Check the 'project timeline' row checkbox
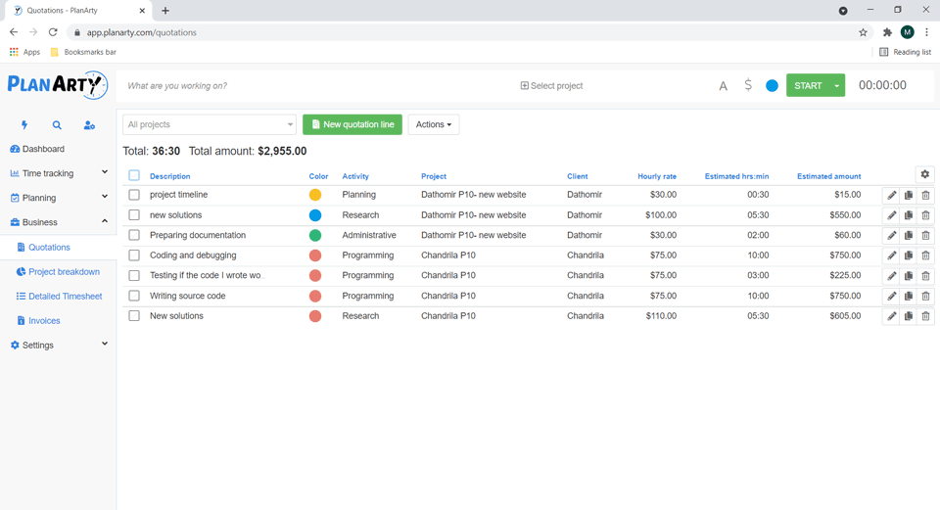The height and width of the screenshot is (510, 940). [134, 195]
